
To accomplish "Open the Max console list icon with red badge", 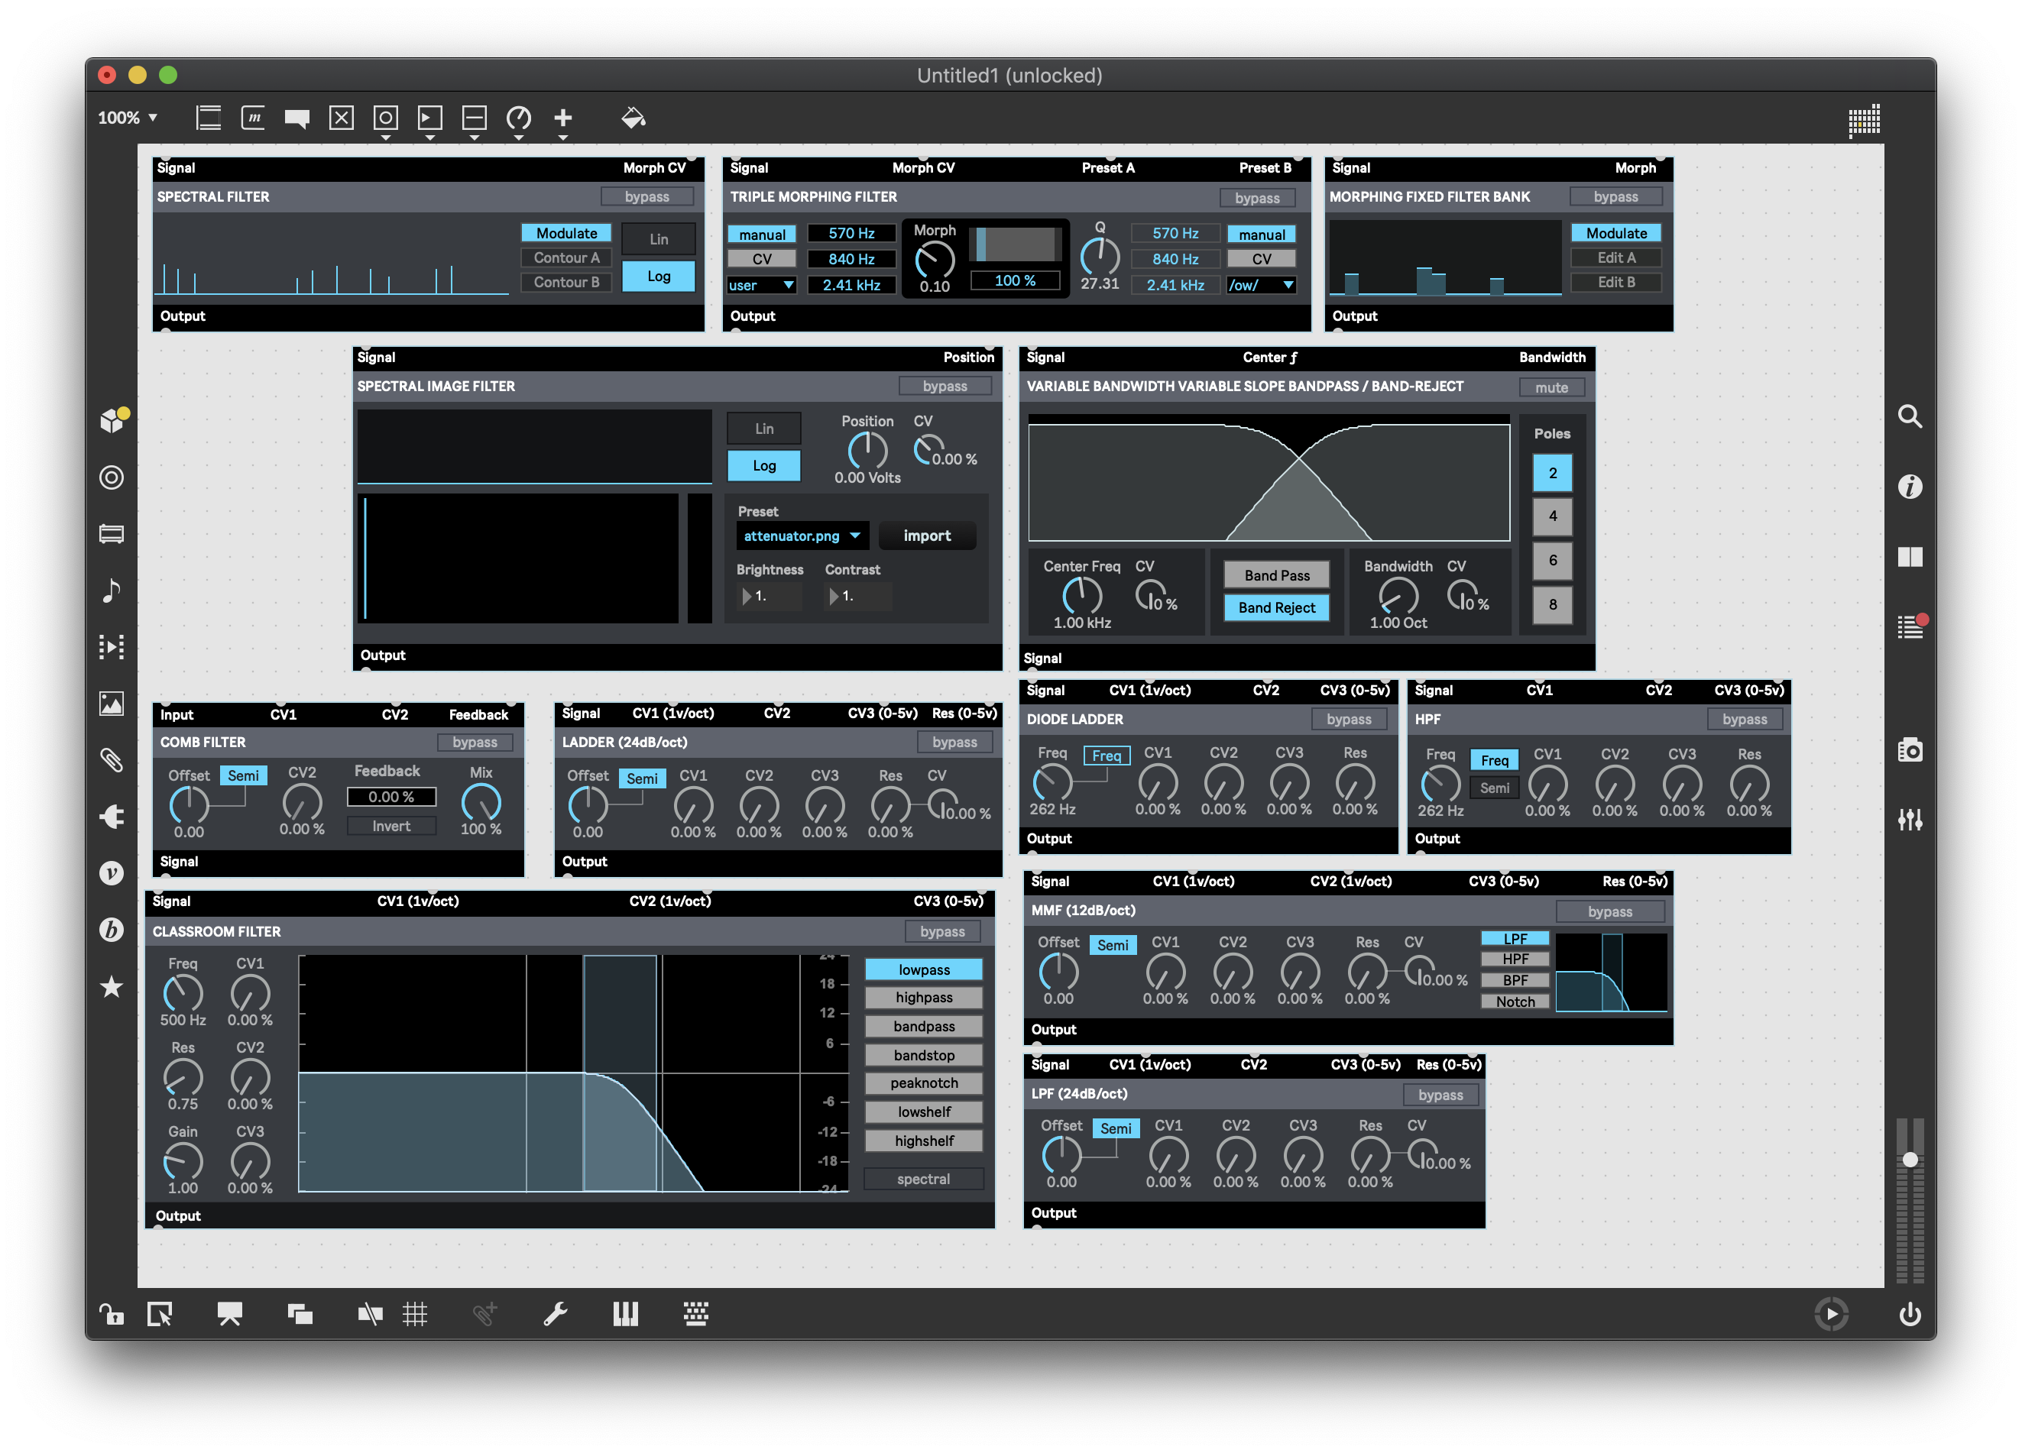I will [x=1911, y=626].
